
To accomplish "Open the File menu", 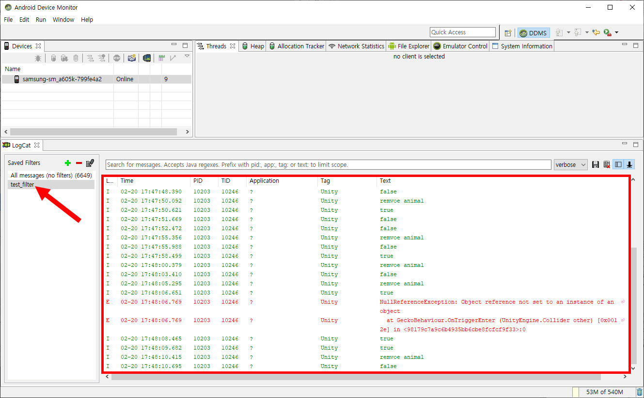I will pyautogui.click(x=8, y=19).
